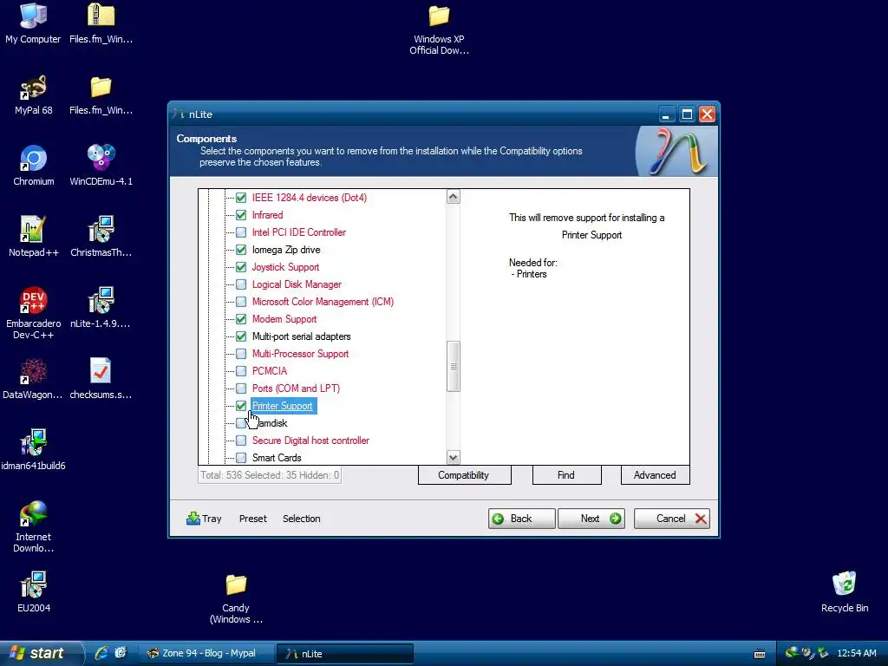This screenshot has width=888, height=666.
Task: Open Candy (Windows) folder
Action: tap(236, 598)
